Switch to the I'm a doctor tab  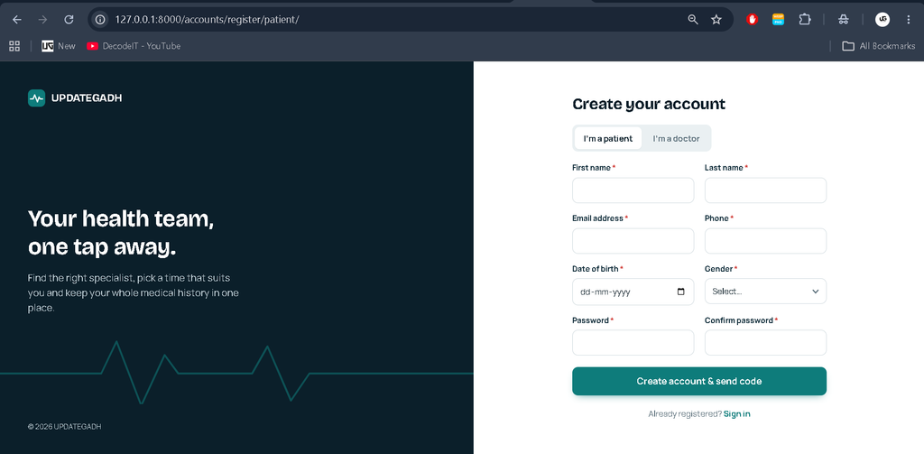pos(676,139)
